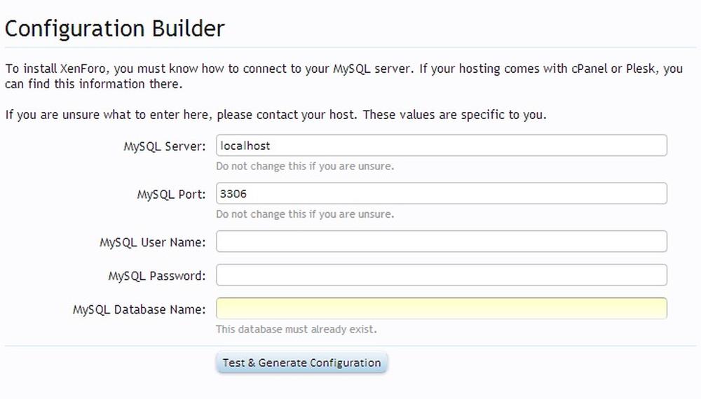Click the 'To install XenForo' paragraph
The height and width of the screenshot is (399, 701).
pos(343,76)
